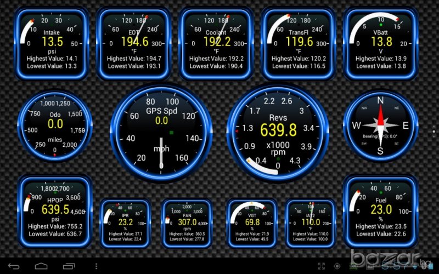439x274 pixels.
Task: Click the compass bearing widget
Action: click(380, 125)
